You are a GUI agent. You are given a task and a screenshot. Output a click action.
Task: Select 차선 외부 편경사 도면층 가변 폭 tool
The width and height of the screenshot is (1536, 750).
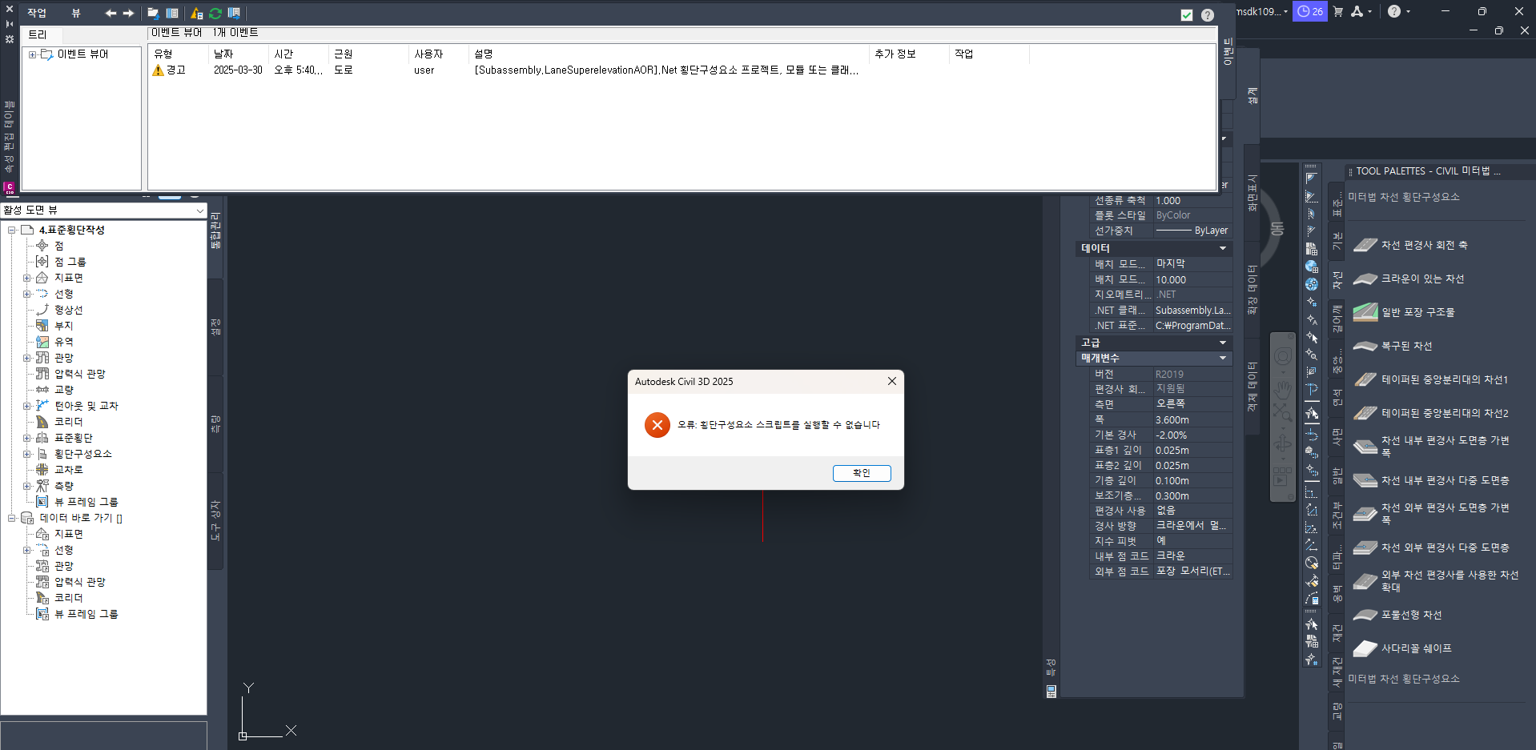1433,514
